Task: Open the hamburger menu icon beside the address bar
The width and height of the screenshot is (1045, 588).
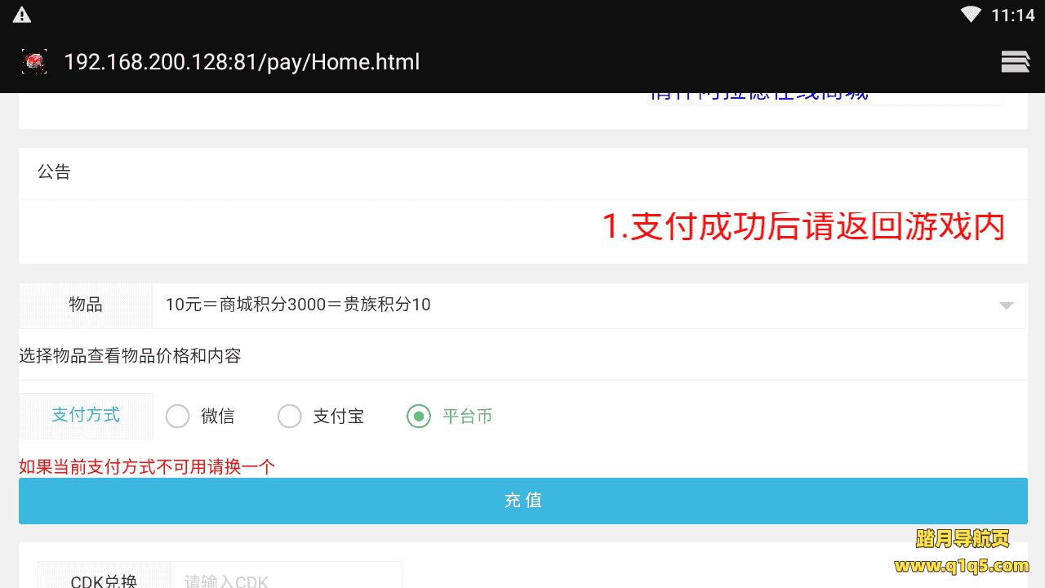Action: (x=1015, y=62)
